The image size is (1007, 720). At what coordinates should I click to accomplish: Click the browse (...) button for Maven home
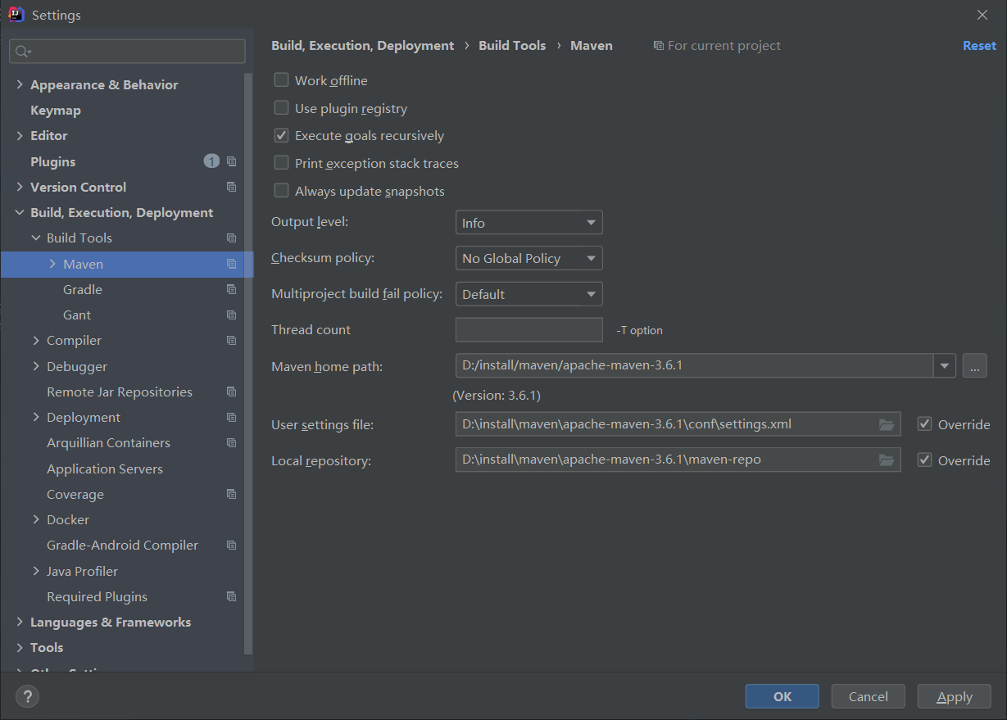click(x=974, y=365)
